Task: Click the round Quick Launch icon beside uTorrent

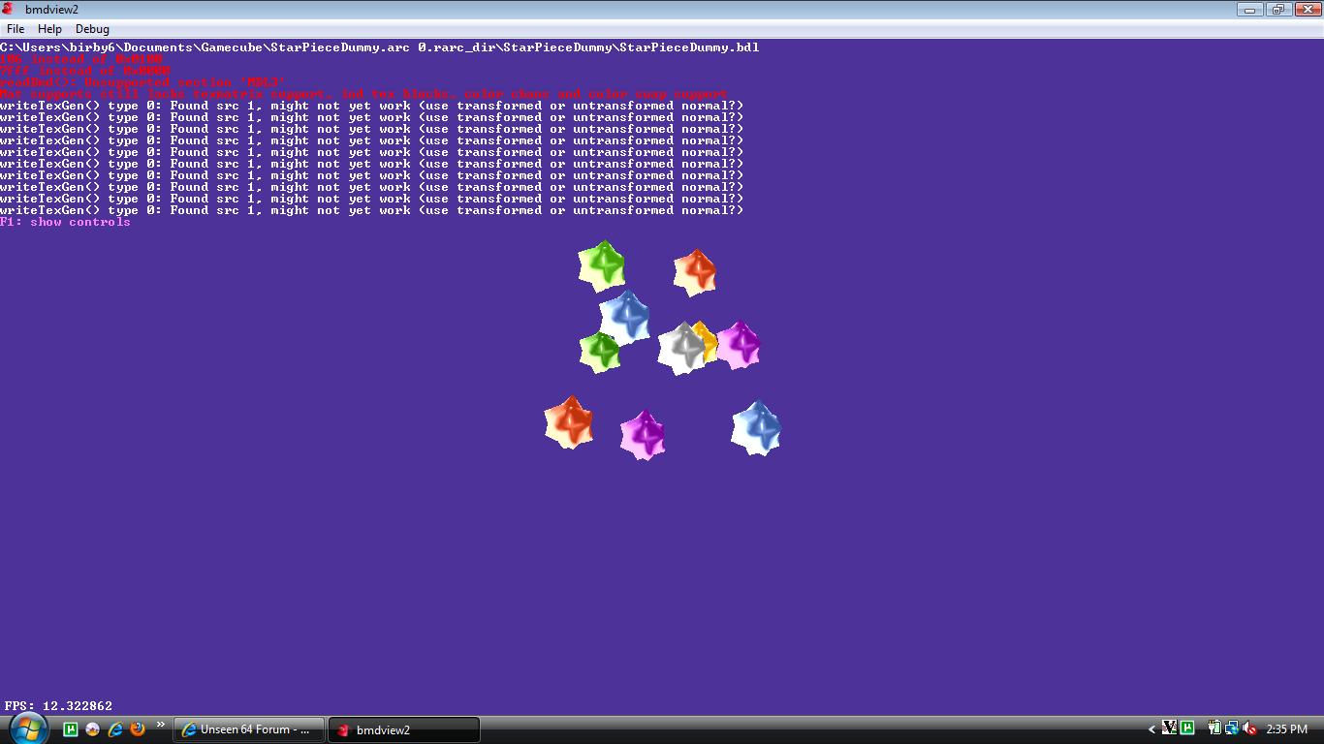Action: point(93,728)
